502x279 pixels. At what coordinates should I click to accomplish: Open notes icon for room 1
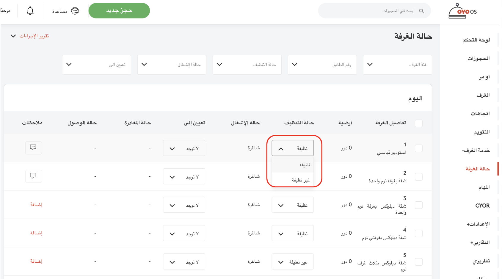(x=33, y=148)
